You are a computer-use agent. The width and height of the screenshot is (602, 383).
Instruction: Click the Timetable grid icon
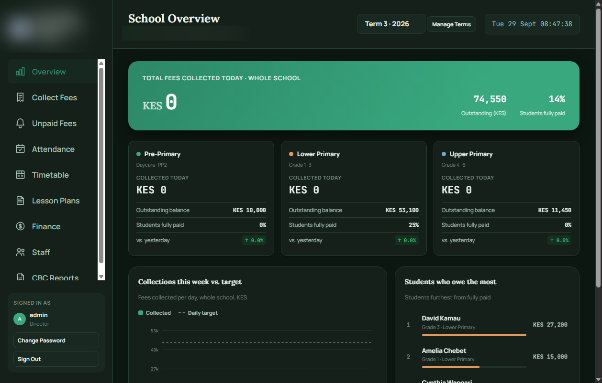(x=20, y=175)
